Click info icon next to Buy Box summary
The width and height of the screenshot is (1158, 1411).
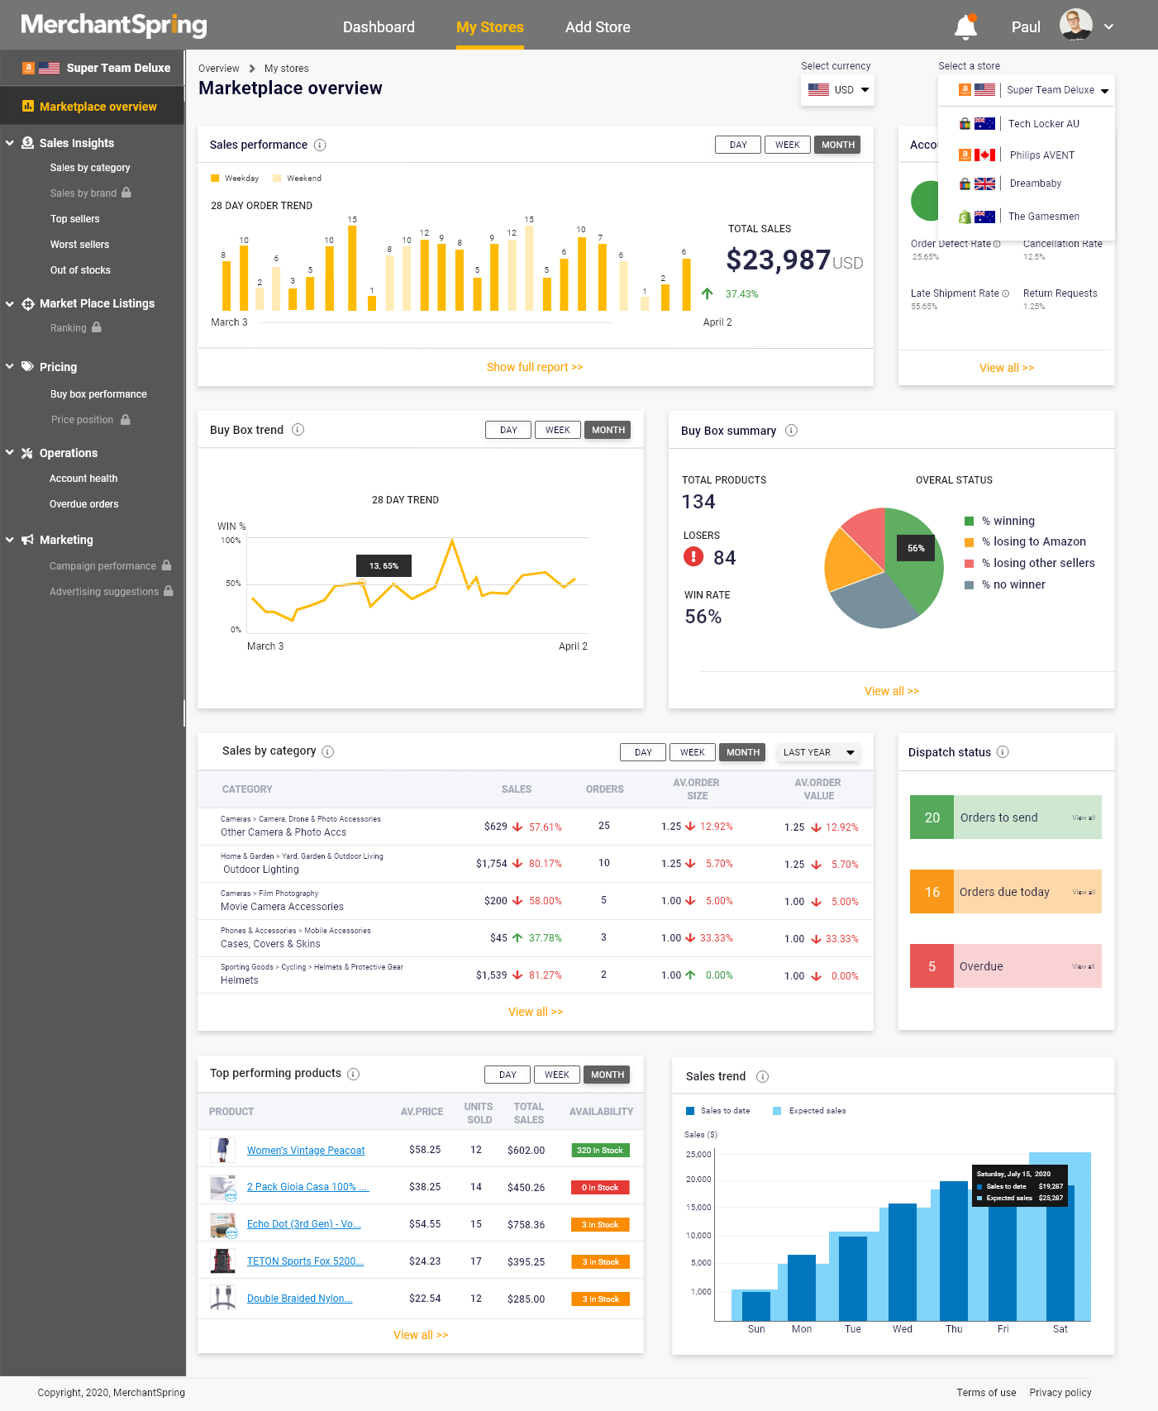point(791,431)
